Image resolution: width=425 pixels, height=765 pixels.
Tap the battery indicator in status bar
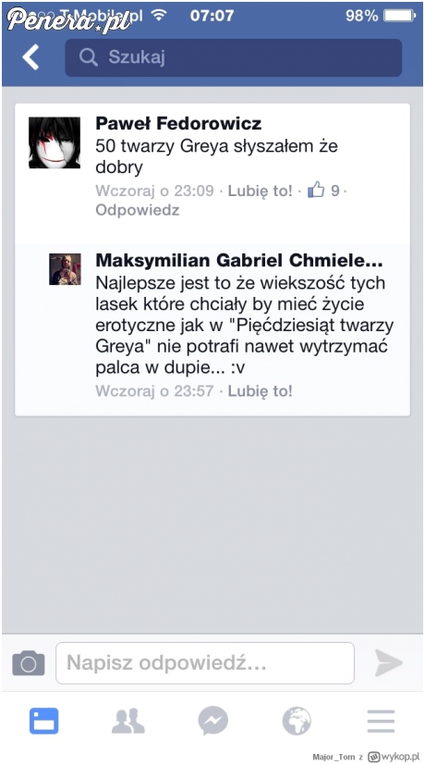(x=400, y=16)
